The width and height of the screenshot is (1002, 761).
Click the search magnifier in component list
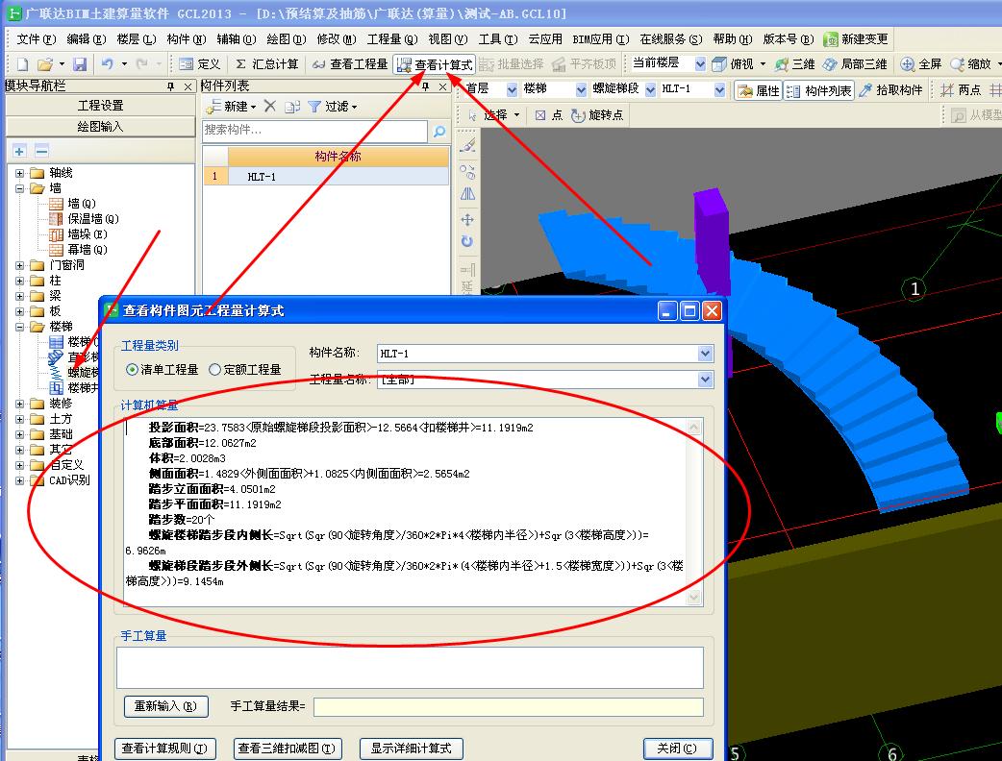pyautogui.click(x=439, y=131)
